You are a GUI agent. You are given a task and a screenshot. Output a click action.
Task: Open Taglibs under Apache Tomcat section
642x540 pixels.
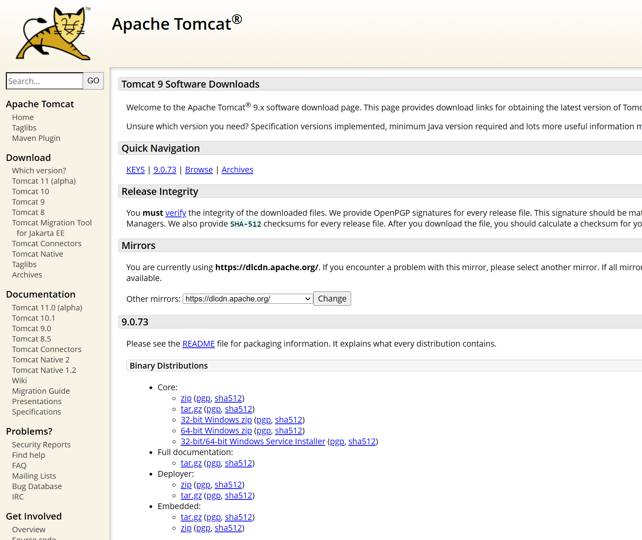[x=24, y=128]
